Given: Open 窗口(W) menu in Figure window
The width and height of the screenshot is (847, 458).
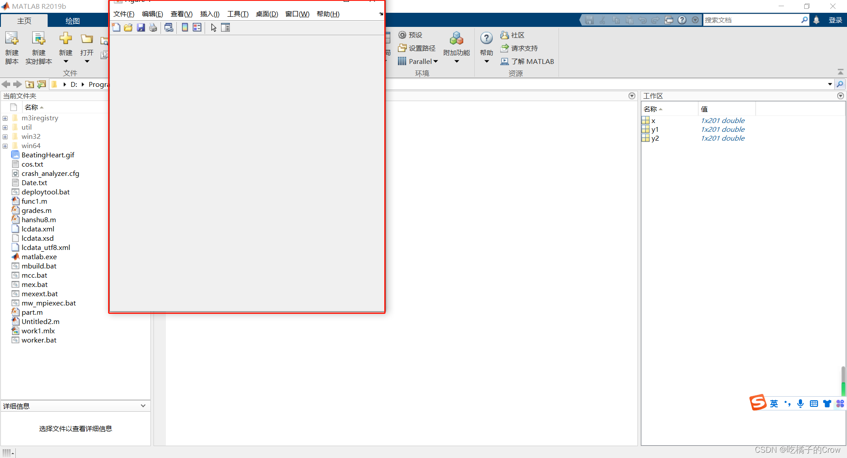Looking at the screenshot, I should (297, 14).
